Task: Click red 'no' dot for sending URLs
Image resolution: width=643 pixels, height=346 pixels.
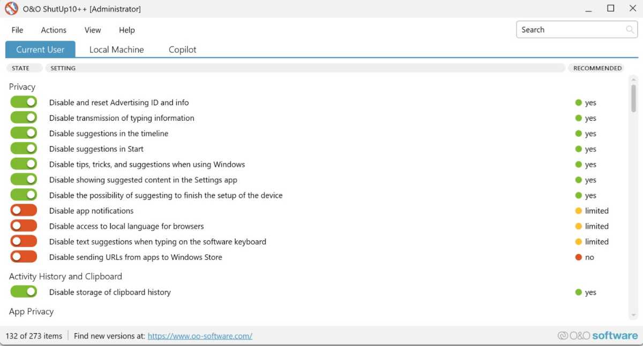Action: click(x=578, y=257)
